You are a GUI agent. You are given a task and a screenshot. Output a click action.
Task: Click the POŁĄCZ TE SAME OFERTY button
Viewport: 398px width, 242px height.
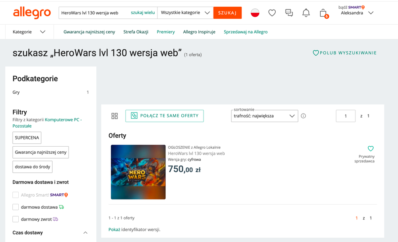[x=165, y=116]
